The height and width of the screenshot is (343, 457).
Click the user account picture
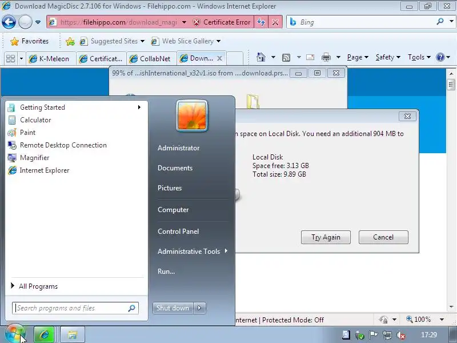pos(192,116)
